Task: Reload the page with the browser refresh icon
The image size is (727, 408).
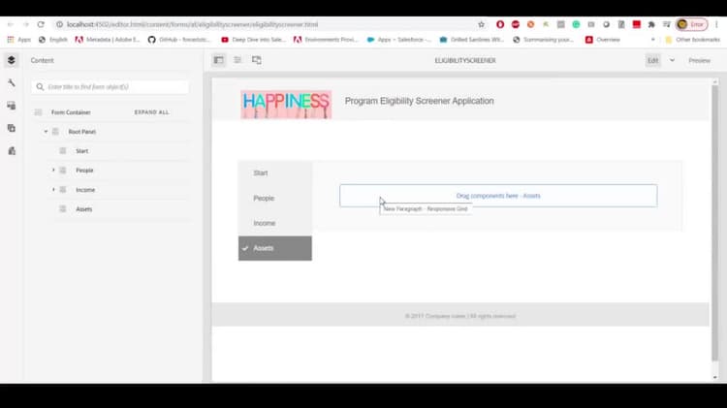Action: click(41, 24)
